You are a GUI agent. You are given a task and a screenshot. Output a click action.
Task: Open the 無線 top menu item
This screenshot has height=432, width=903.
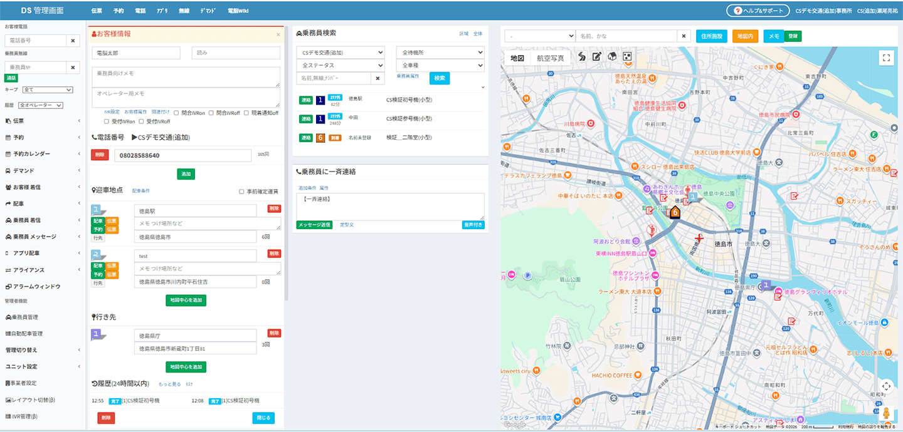[x=184, y=11]
